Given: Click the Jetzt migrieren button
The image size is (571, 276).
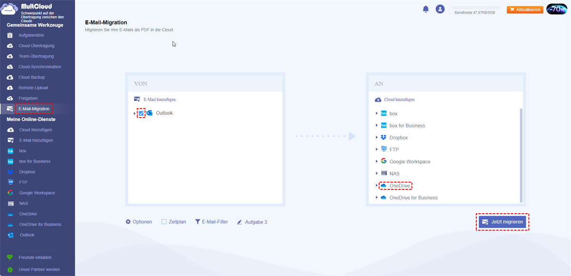Looking at the screenshot, I should 502,222.
